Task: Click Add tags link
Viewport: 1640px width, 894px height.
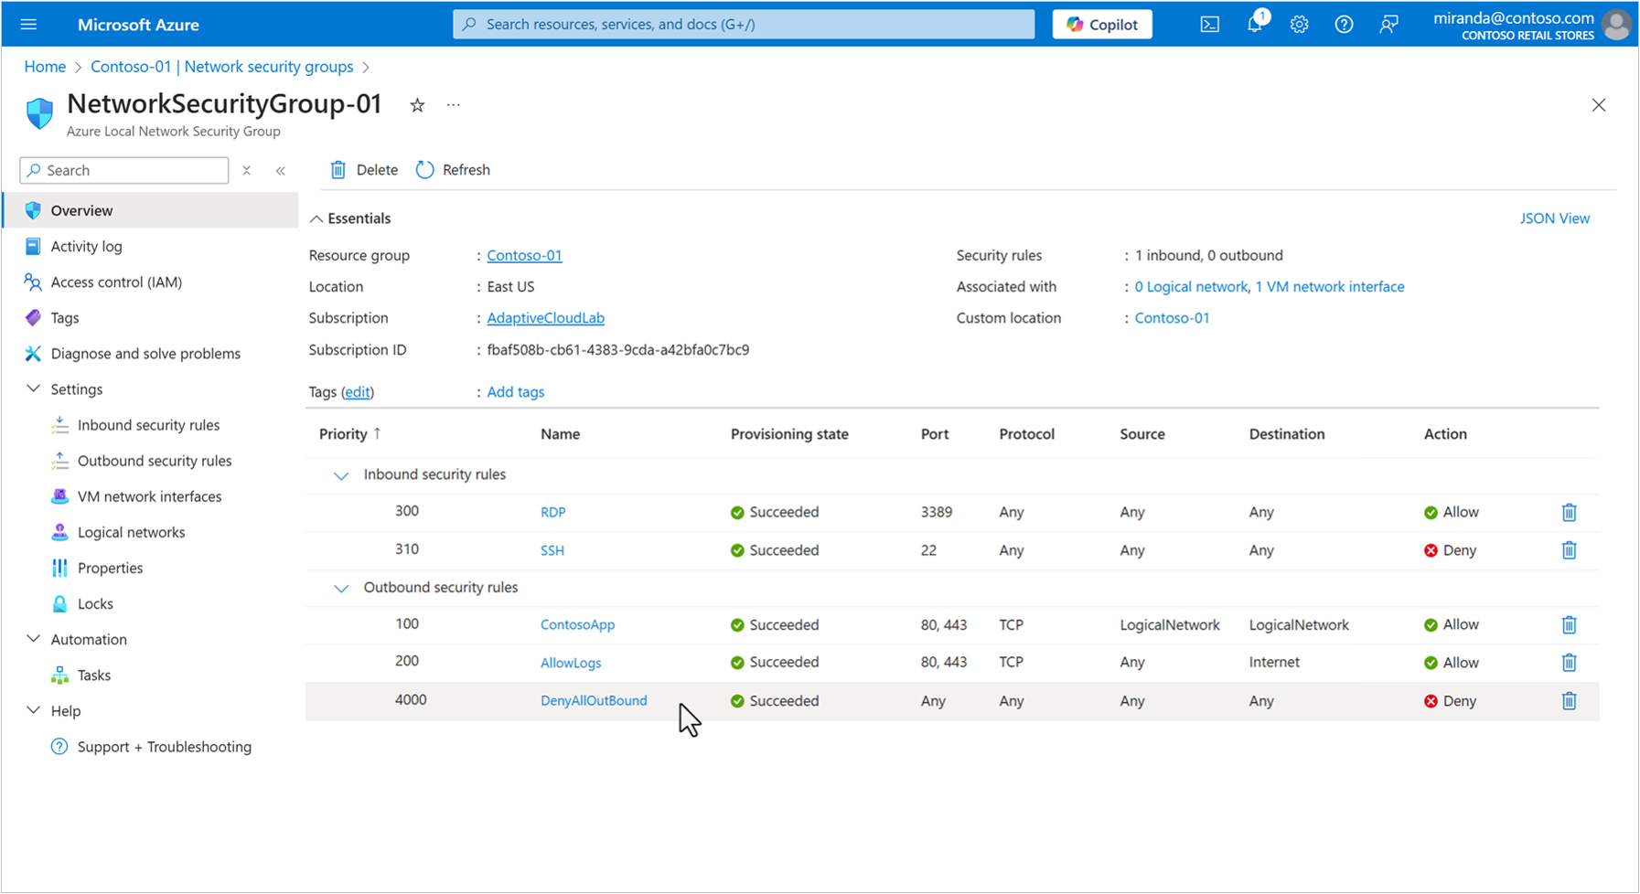Action: click(515, 391)
